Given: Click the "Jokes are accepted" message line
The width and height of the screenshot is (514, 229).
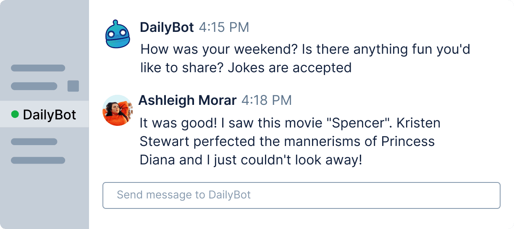Looking at the screenshot, I should point(289,68).
